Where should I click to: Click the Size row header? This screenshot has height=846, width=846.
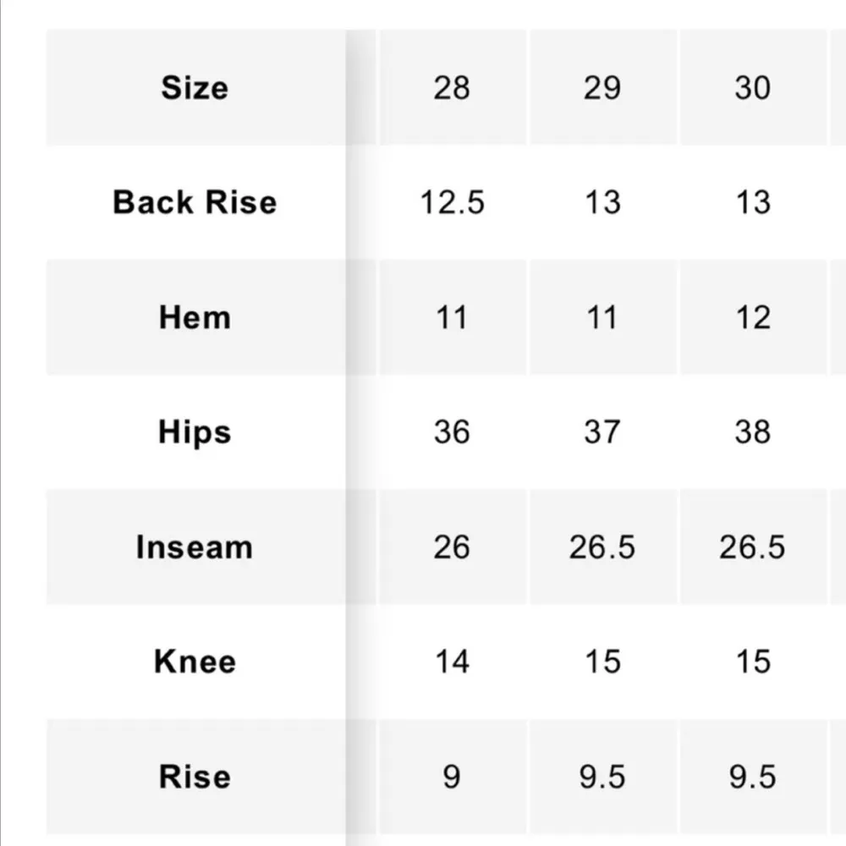(x=195, y=88)
